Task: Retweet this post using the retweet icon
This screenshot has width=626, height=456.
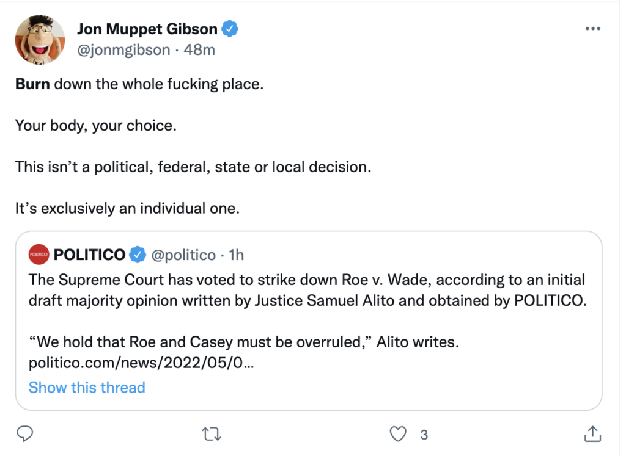Action: pos(211,434)
